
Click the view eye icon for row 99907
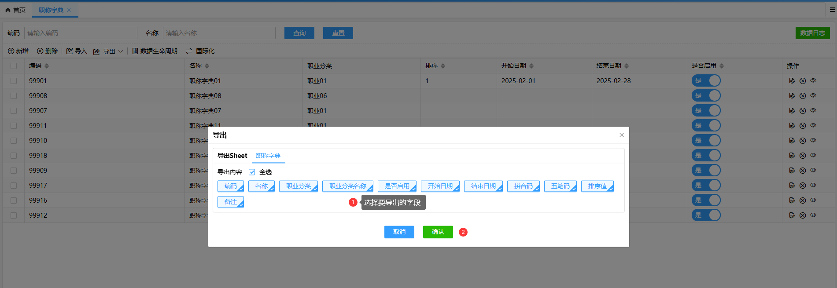pyautogui.click(x=813, y=110)
